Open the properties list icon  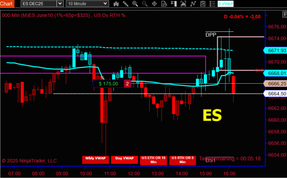(212, 4)
